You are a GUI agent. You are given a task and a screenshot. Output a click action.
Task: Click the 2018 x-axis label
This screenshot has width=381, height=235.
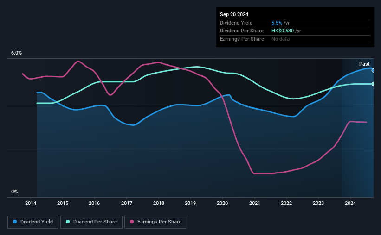(159, 203)
